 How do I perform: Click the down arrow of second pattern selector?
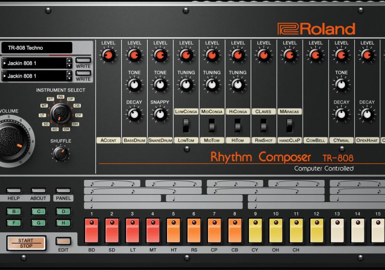[69, 79]
